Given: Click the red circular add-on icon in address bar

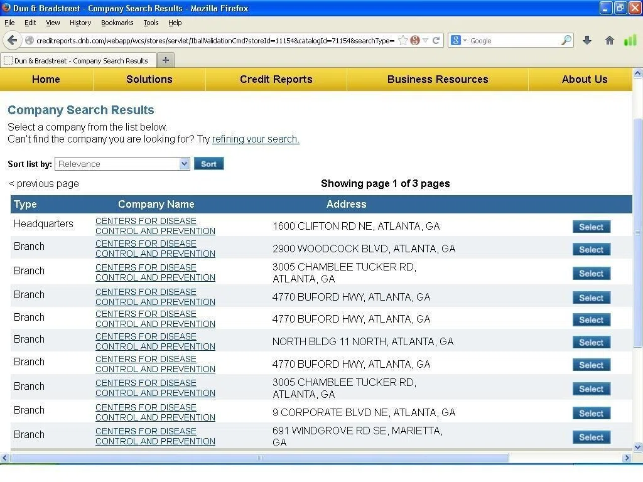Looking at the screenshot, I should [415, 40].
